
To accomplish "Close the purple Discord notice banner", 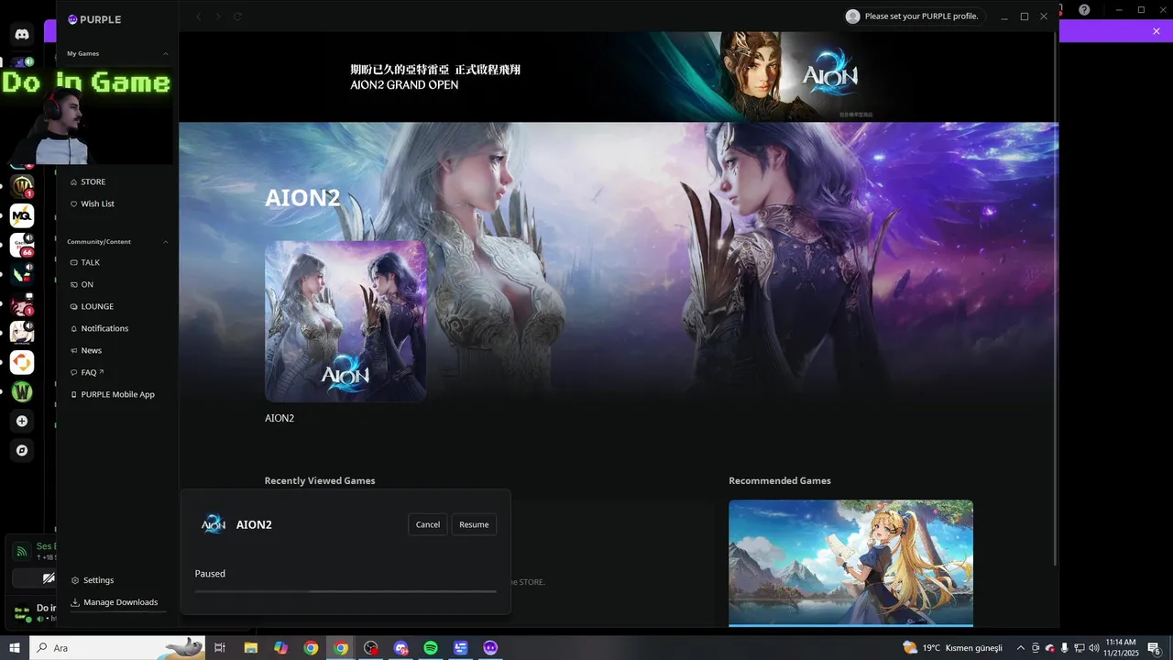I will click(1157, 31).
